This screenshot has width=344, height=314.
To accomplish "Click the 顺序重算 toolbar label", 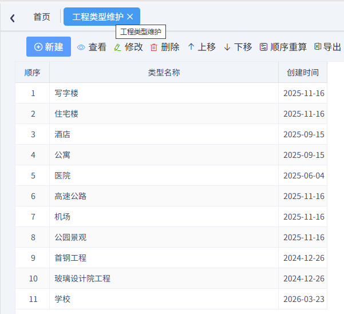I will pos(288,47).
